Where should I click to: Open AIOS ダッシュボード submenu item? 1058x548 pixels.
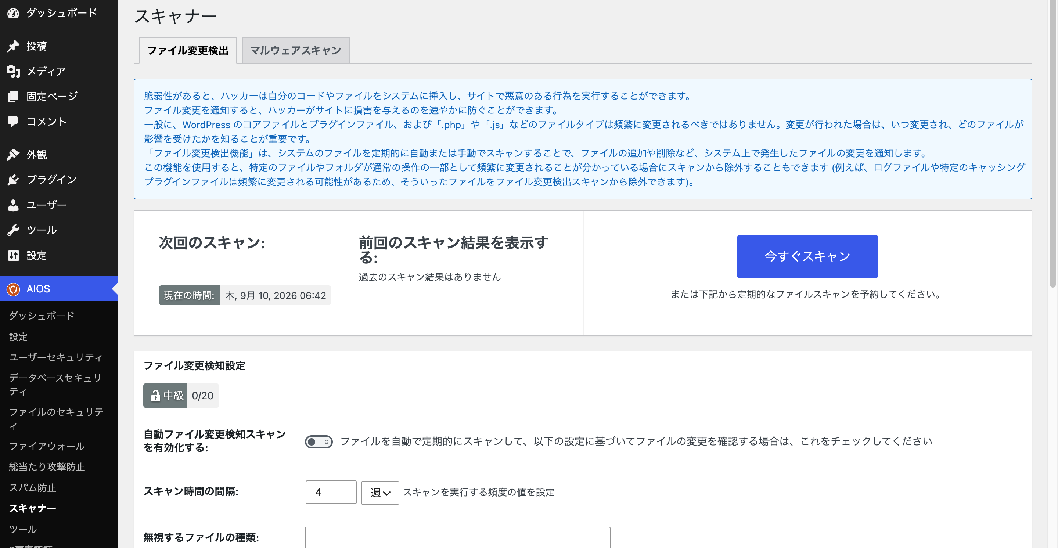pos(42,315)
